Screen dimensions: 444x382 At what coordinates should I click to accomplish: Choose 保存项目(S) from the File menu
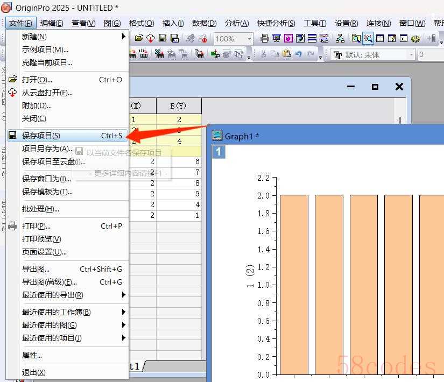tap(67, 136)
